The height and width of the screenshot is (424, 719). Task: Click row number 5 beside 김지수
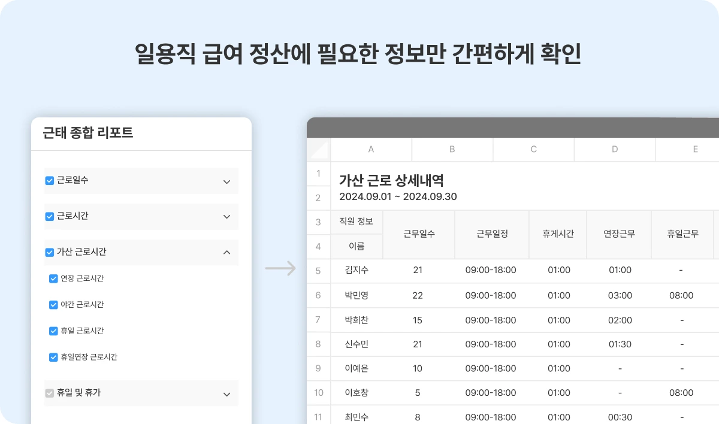pyautogui.click(x=318, y=270)
